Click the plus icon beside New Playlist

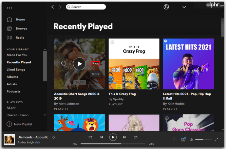(9, 124)
